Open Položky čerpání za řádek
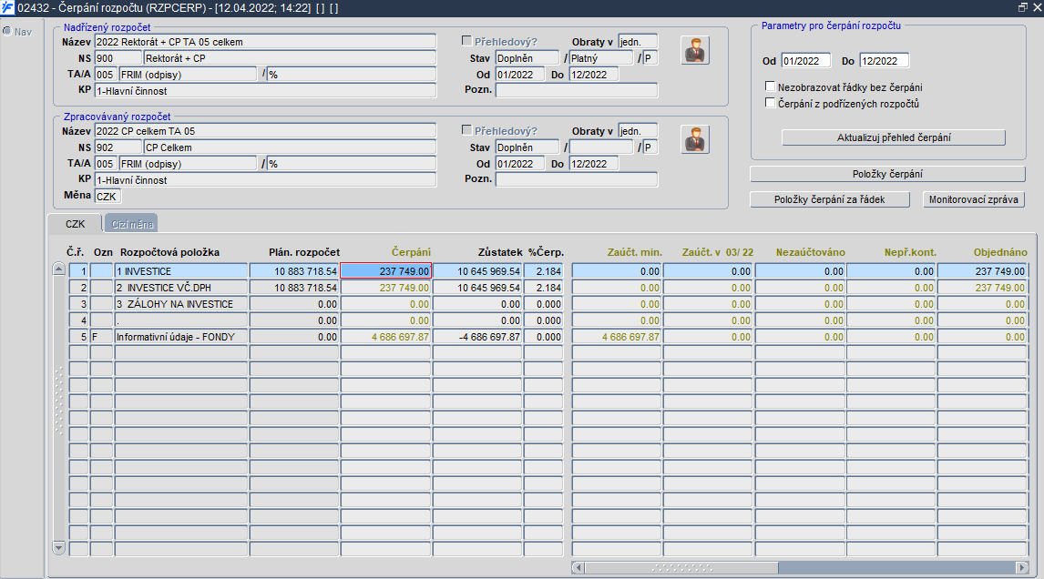 pos(830,199)
